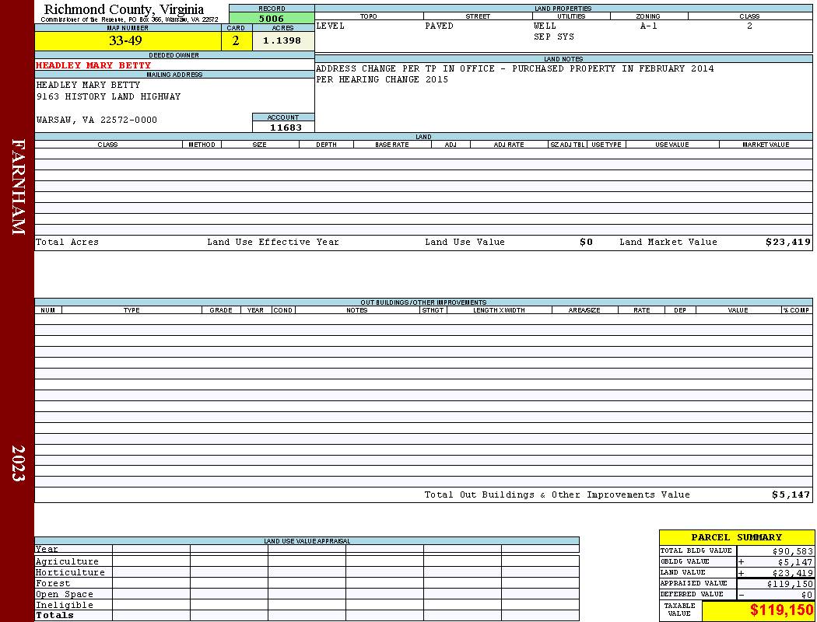Click mailing address line 9163 HISTORY LAND HIGHWAY

tap(108, 97)
